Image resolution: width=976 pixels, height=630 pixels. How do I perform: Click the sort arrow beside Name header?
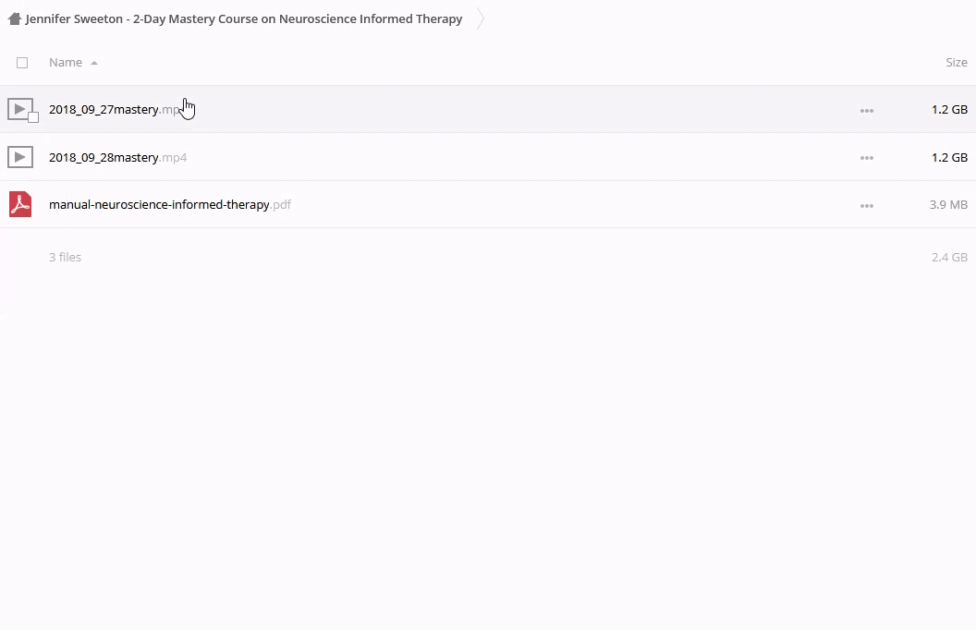pyautogui.click(x=94, y=63)
